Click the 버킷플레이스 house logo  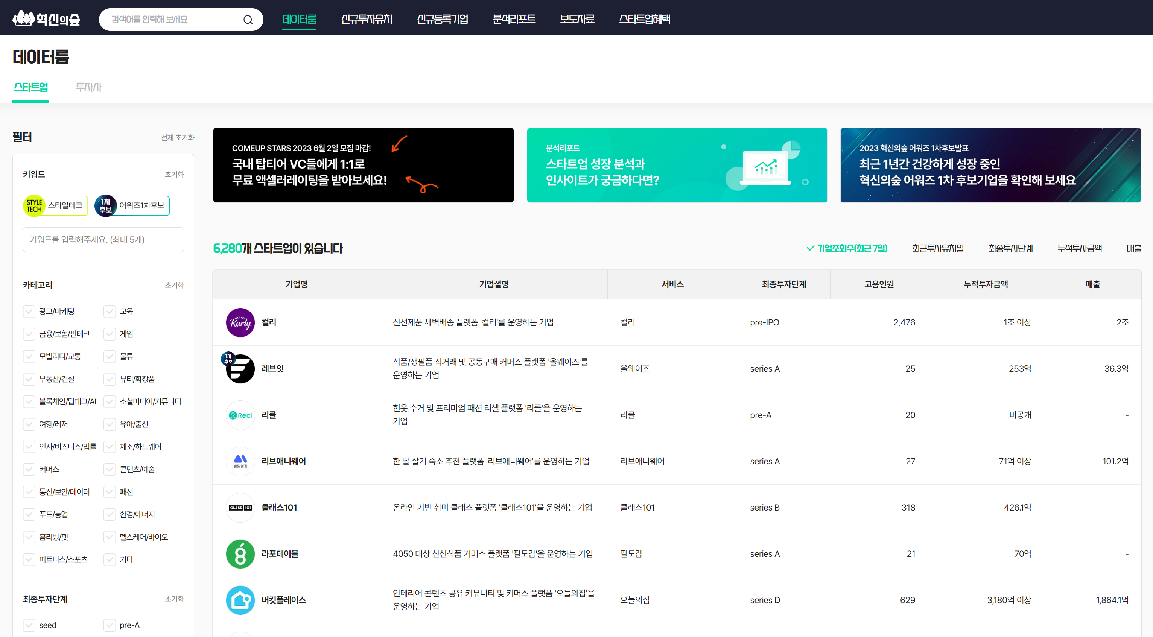[x=240, y=600]
